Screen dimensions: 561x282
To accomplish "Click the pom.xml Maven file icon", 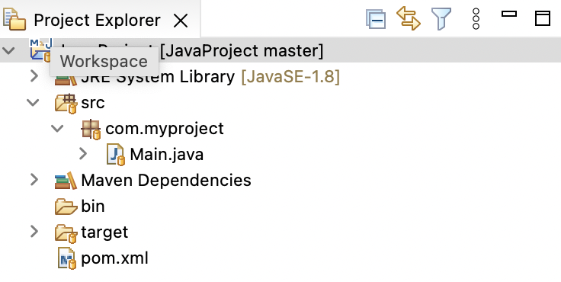I will pyautogui.click(x=66, y=258).
